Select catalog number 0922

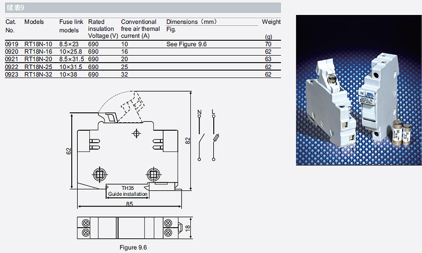click(x=12, y=67)
